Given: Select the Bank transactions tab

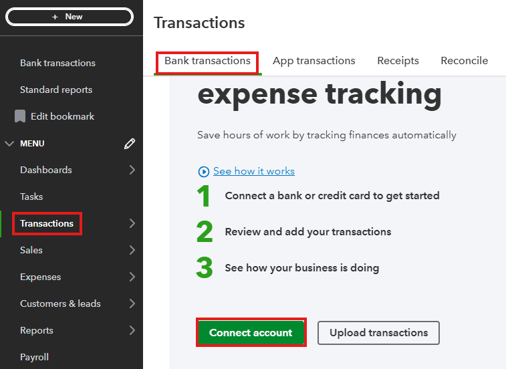Looking at the screenshot, I should (207, 61).
